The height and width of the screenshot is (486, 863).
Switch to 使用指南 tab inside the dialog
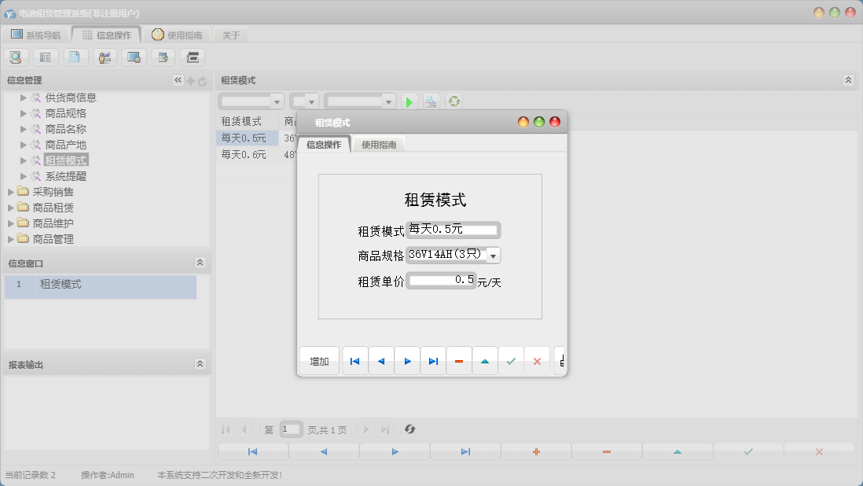379,145
